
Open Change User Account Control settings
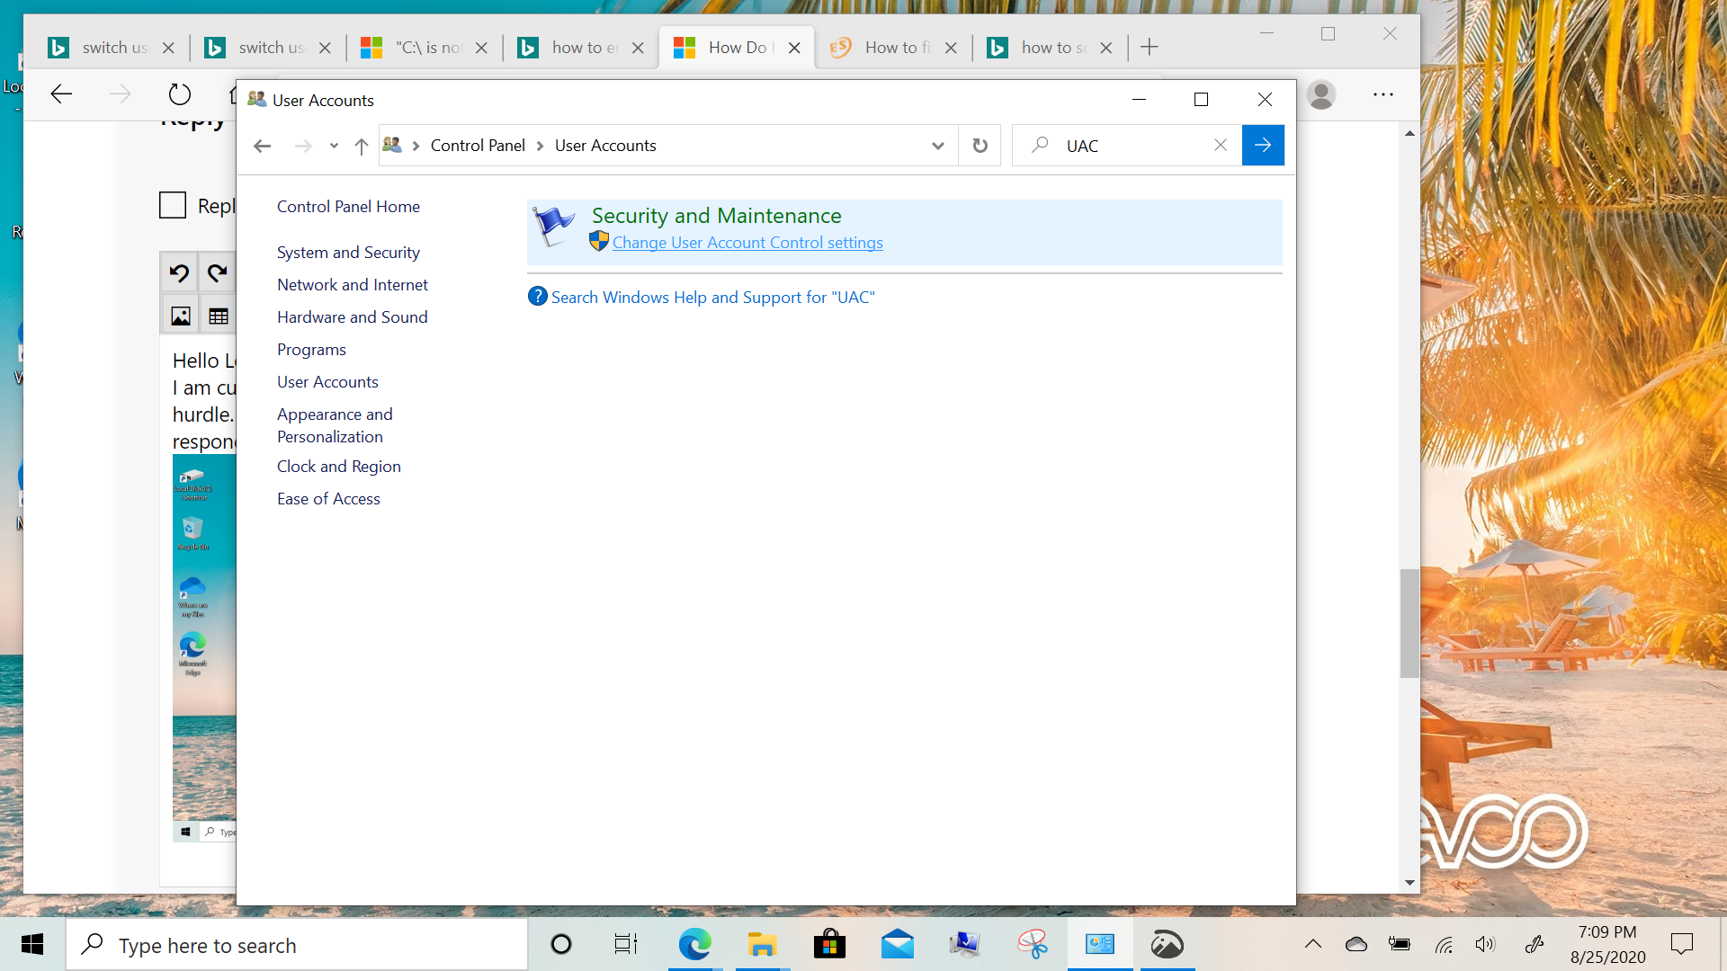click(x=747, y=242)
